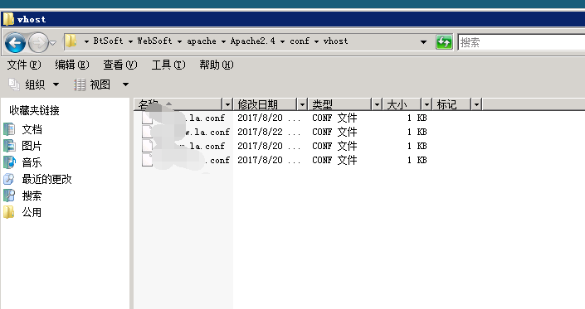The image size is (585, 309).
Task: Click the 公用 public folder icon
Action: pos(9,212)
